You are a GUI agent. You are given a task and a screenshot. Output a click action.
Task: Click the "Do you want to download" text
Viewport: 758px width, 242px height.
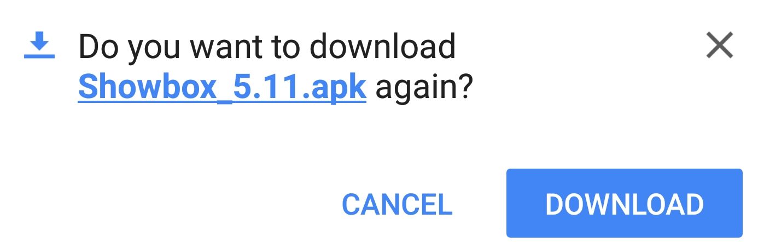coord(267,47)
